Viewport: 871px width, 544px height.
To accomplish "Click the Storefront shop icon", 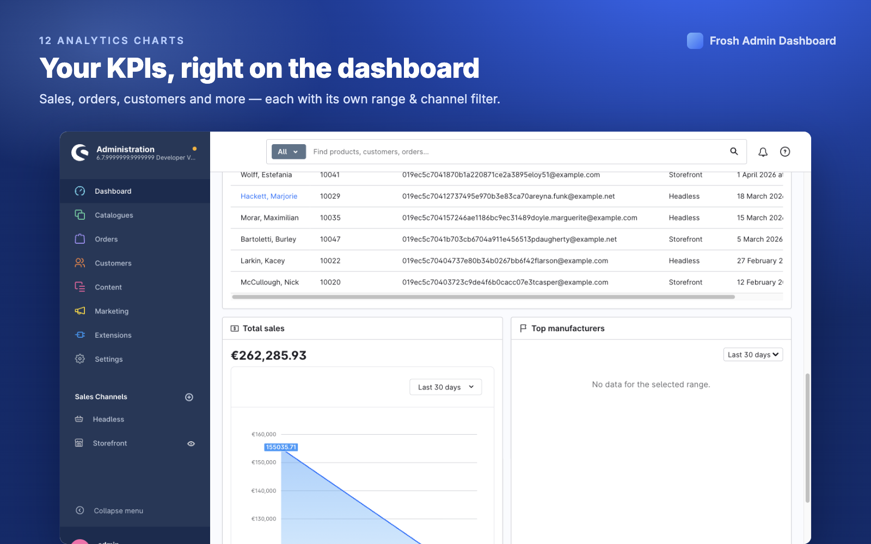I will click(79, 443).
